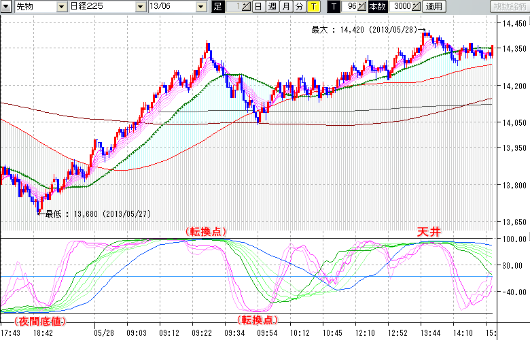Click the 複数銘柄 multiple symbols button
Screen dimensions: 530x340
[508, 7]
